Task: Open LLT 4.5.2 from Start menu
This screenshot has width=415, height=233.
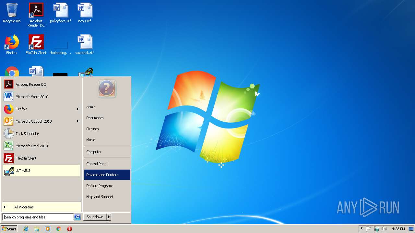Action: pyautogui.click(x=41, y=171)
